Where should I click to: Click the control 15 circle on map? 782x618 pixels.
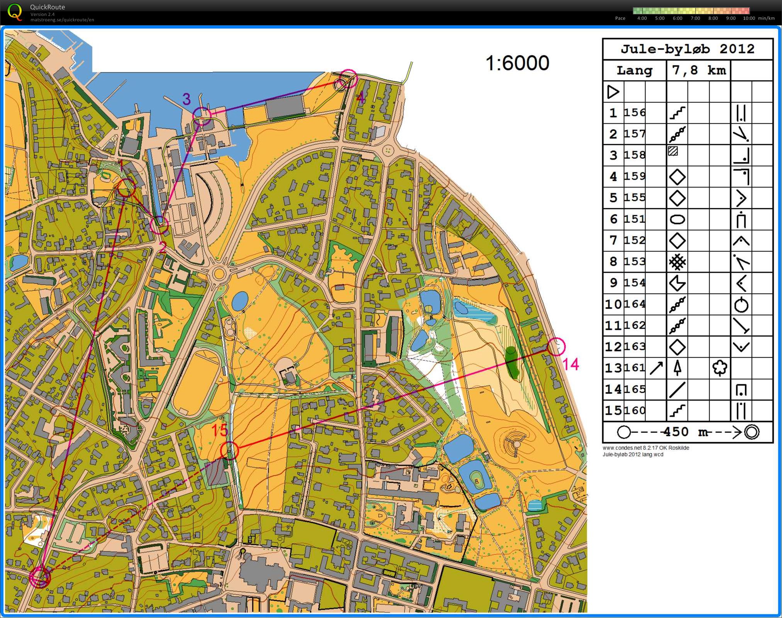229,450
